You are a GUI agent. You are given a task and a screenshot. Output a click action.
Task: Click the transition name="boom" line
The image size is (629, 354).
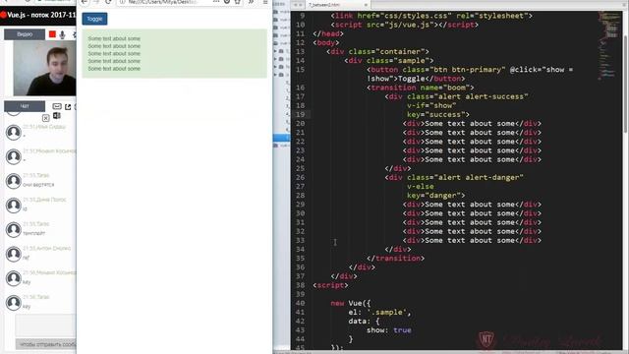pyautogui.click(x=421, y=88)
